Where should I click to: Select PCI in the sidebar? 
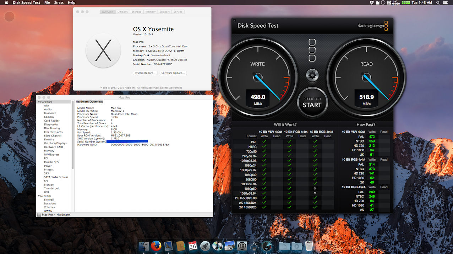[46, 158]
